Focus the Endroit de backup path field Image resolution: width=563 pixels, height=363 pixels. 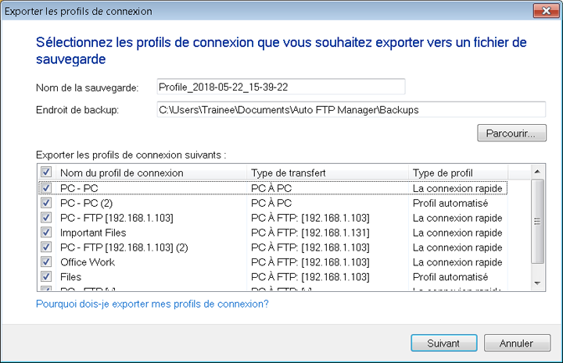click(350, 110)
